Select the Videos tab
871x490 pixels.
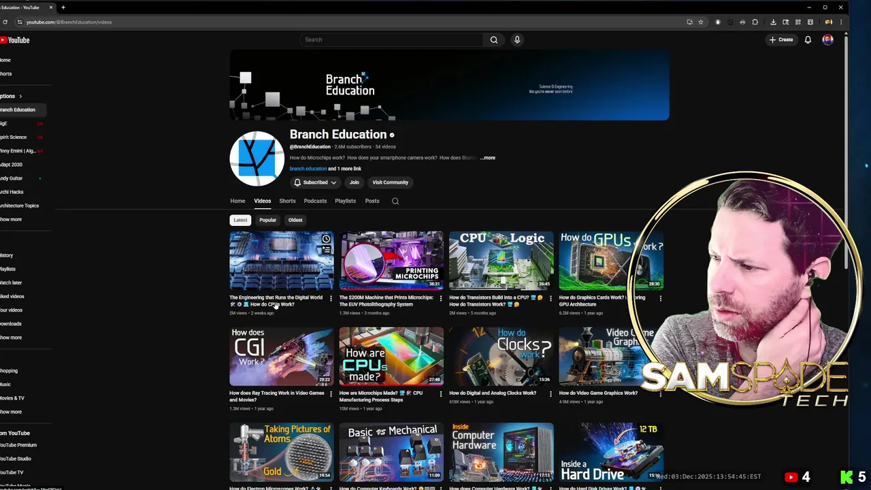pyautogui.click(x=263, y=201)
